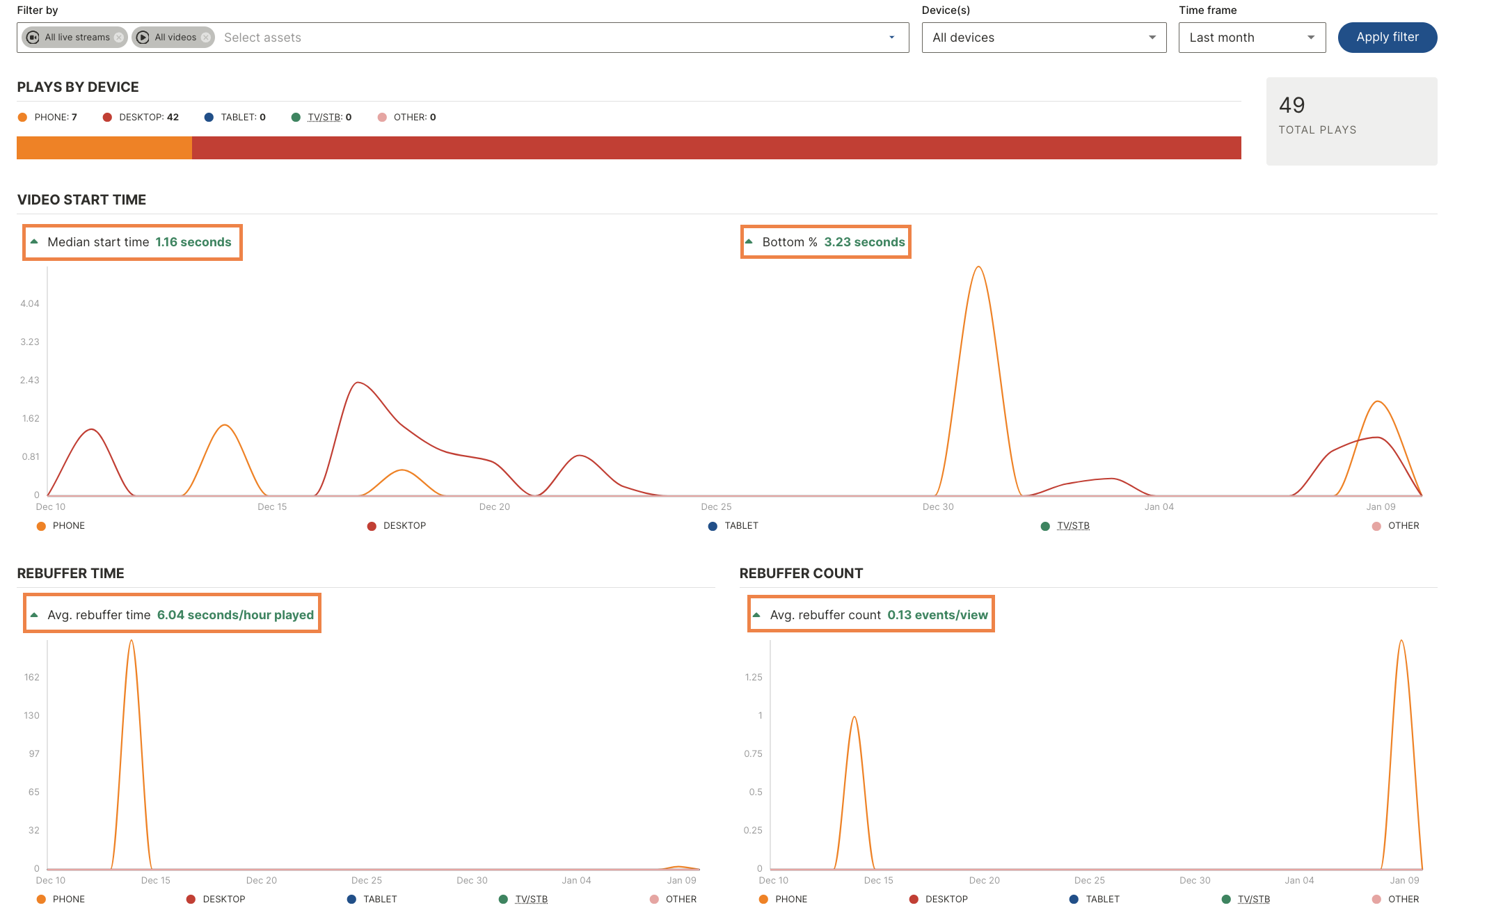
Task: Click the OTHER: 0 legend item
Action: (x=407, y=117)
